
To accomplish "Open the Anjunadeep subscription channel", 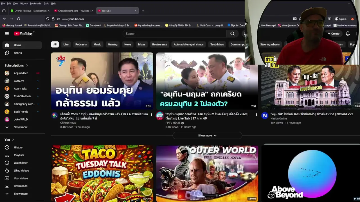I will click(22, 73).
